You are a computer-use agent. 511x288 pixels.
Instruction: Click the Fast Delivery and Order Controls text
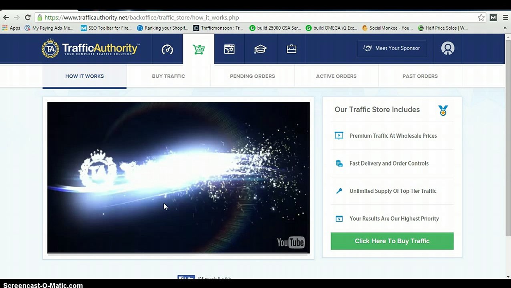click(x=389, y=163)
